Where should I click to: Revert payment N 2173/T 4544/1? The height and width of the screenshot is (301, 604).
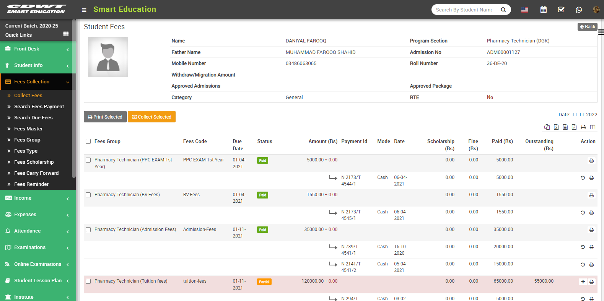coord(583,178)
